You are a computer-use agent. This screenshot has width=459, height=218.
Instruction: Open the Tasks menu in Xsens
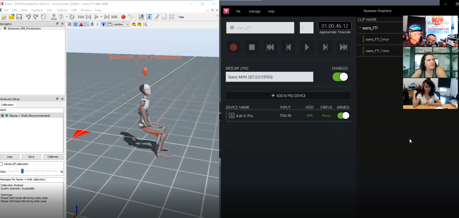[24, 10]
